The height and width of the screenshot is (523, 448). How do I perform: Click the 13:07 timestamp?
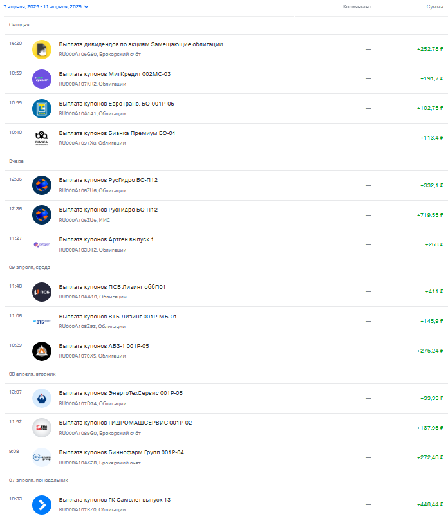click(15, 392)
